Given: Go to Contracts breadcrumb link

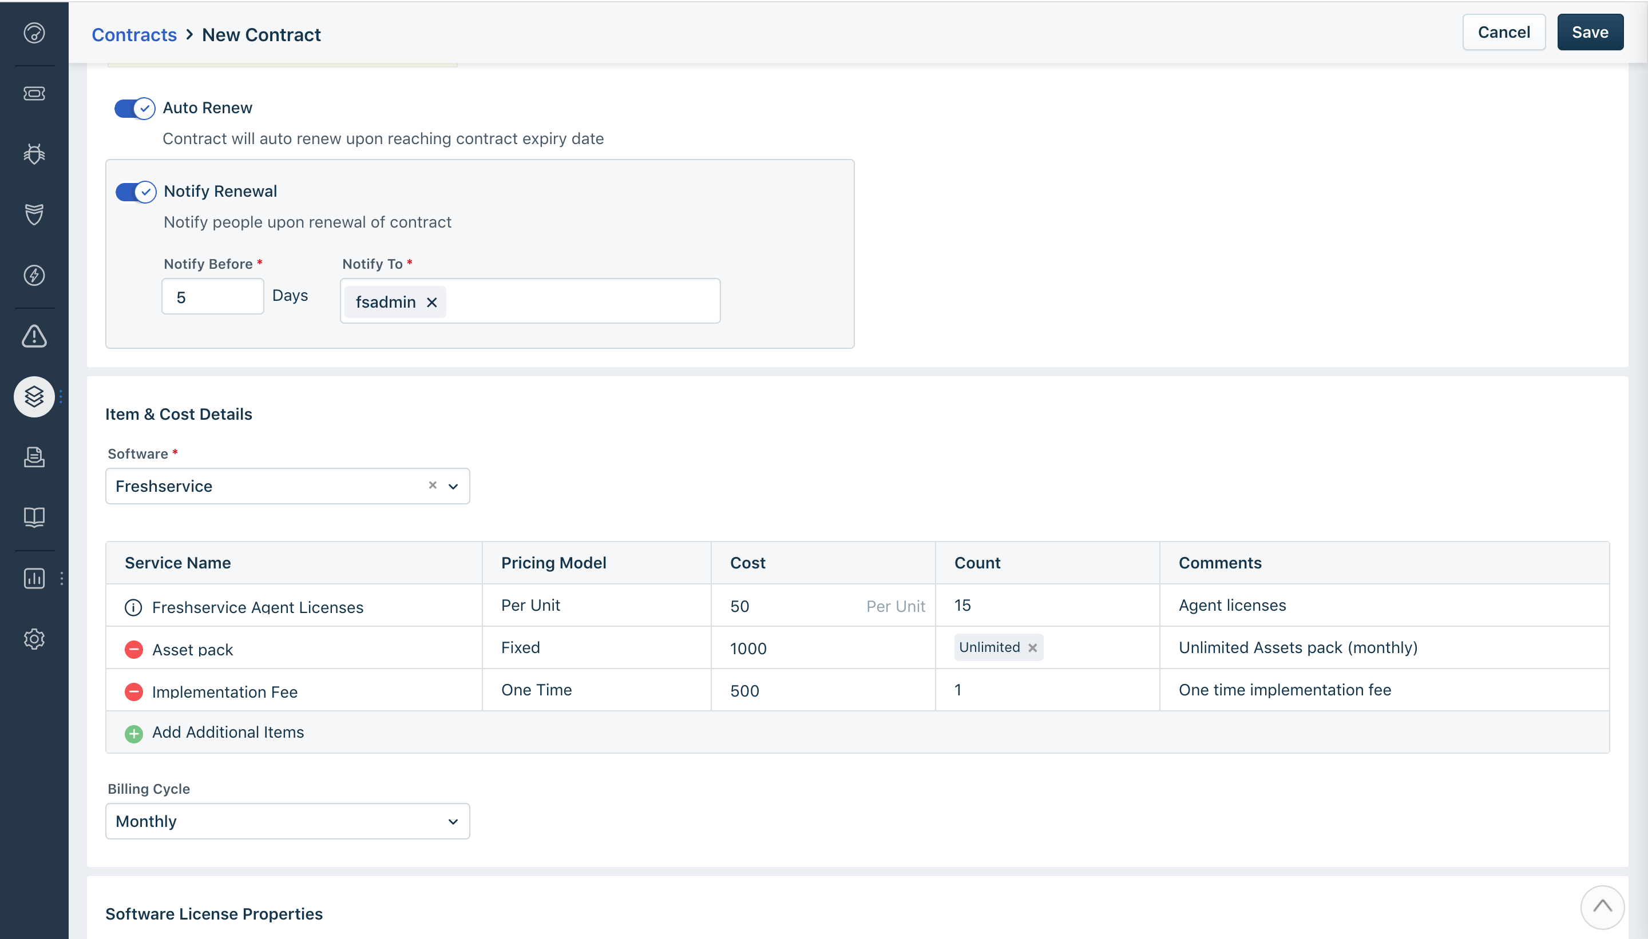Looking at the screenshot, I should pyautogui.click(x=134, y=34).
